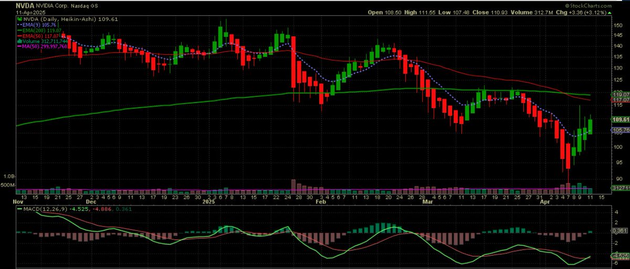
Task: Click the 119.07 price tag on right axis
Action: [x=621, y=95]
